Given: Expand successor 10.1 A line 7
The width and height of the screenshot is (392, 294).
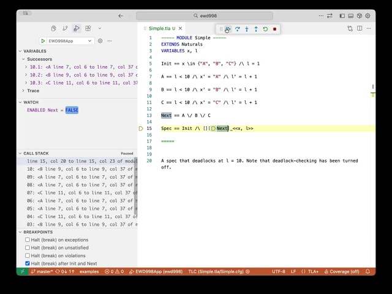Looking at the screenshot, I should click(x=26, y=67).
